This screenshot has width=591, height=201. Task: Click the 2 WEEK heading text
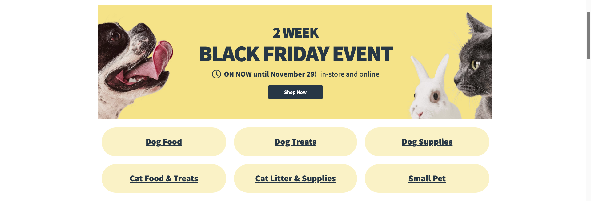pos(296,33)
